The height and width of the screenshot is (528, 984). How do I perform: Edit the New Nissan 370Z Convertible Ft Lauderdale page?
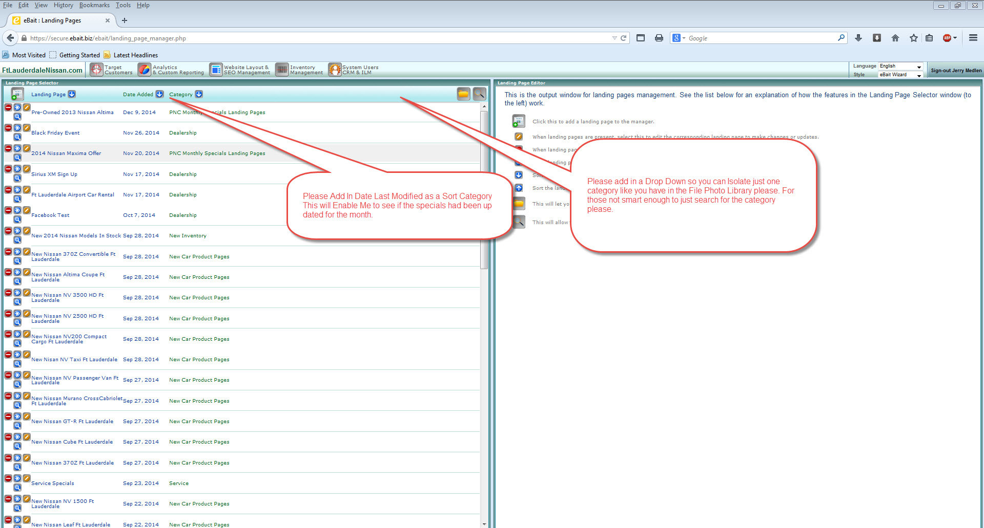pyautogui.click(x=27, y=251)
